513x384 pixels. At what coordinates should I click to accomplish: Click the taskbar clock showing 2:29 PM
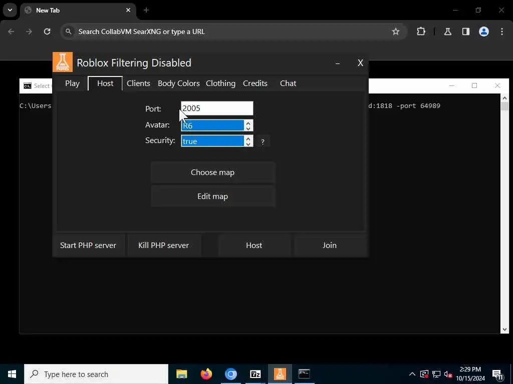pyautogui.click(x=470, y=374)
